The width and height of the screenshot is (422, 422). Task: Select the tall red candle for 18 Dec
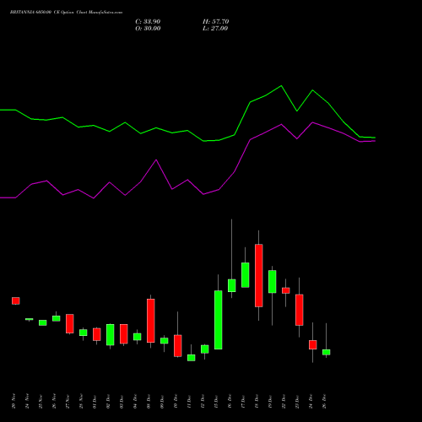259,275
